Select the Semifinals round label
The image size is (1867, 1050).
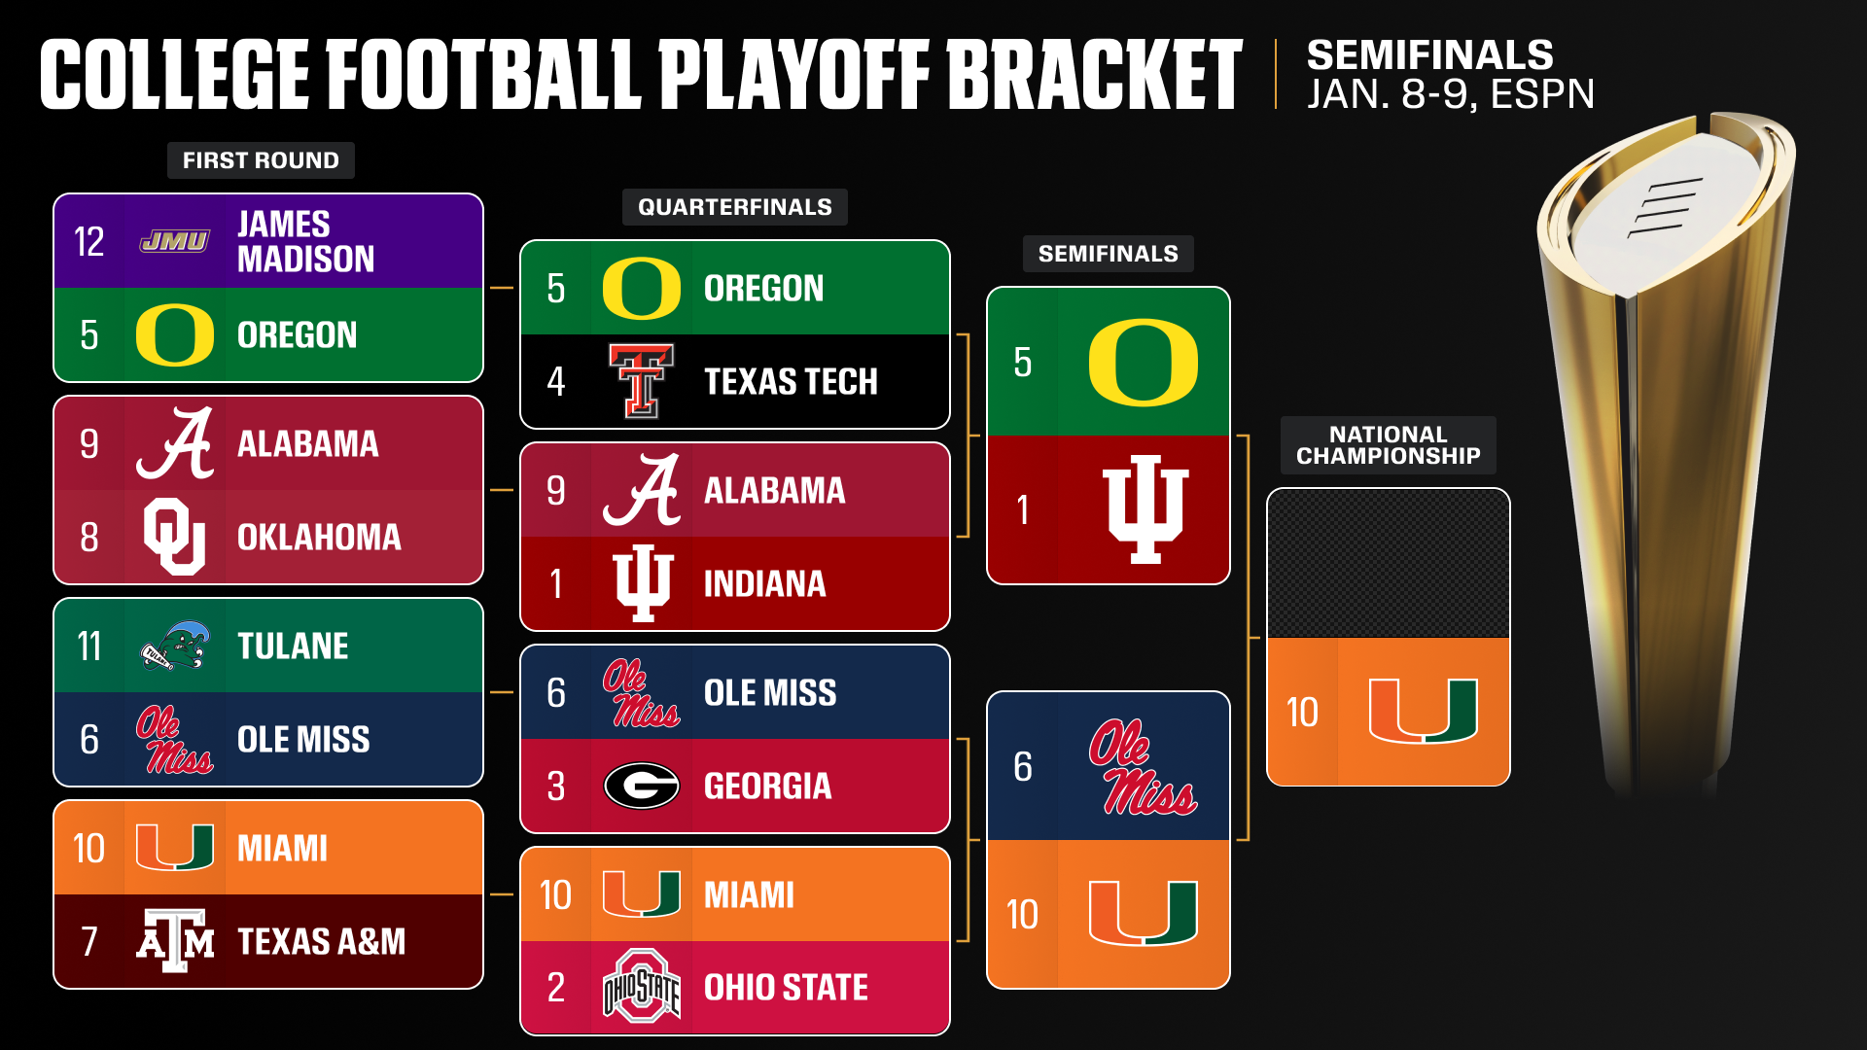[x=1108, y=254]
